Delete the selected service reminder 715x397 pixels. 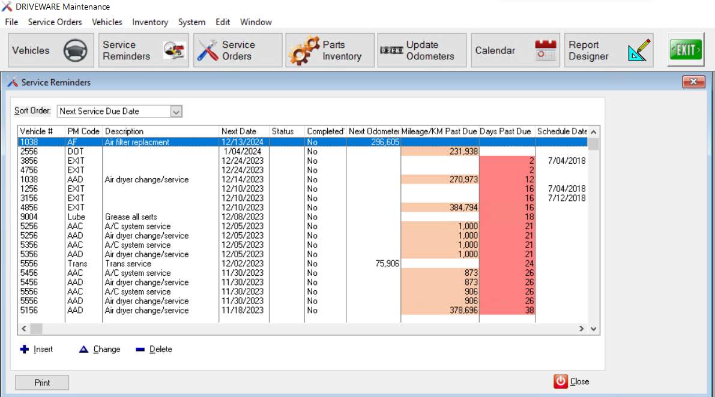[154, 349]
